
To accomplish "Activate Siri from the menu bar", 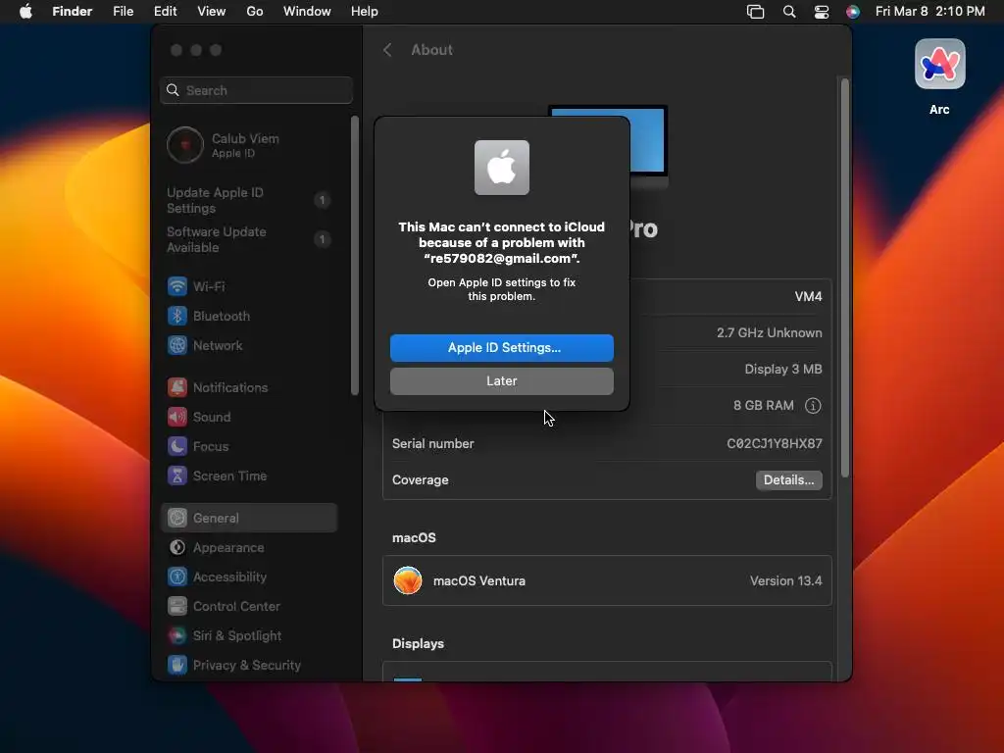I will (853, 12).
